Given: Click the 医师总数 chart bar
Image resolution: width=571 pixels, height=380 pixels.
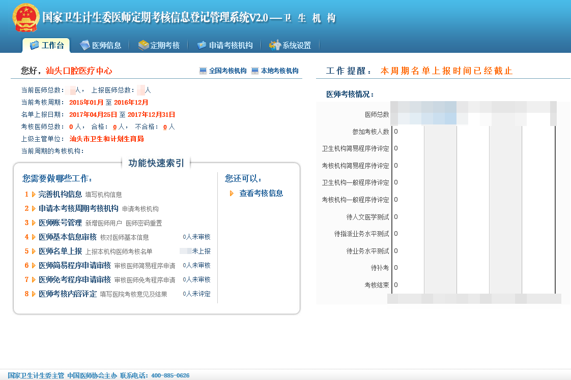Looking at the screenshot, I should 423,114.
